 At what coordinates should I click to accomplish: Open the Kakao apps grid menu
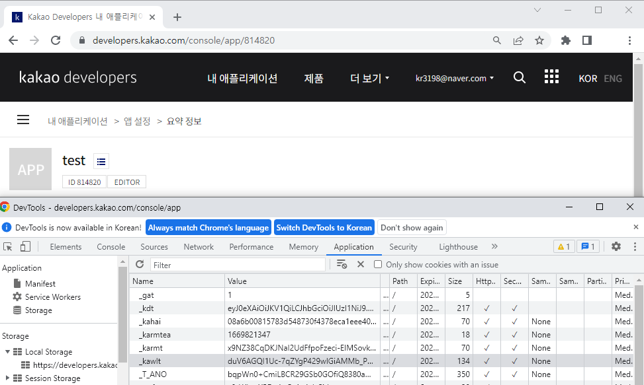point(551,77)
